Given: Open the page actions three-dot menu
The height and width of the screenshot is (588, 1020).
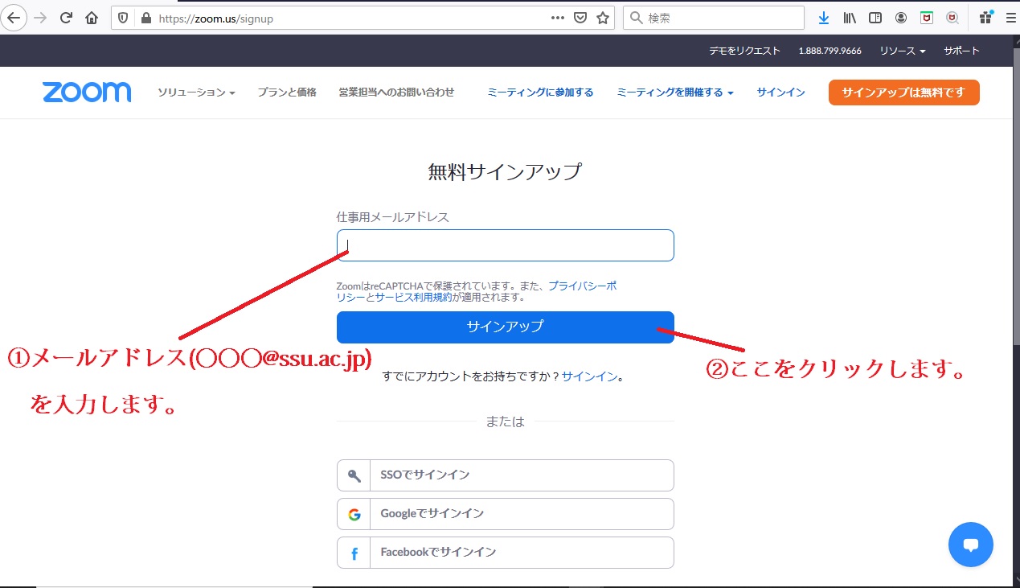Looking at the screenshot, I should 558,18.
